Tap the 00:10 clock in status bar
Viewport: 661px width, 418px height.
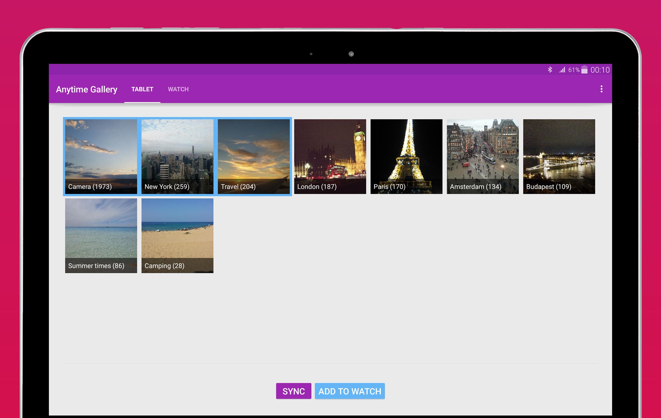tap(600, 70)
